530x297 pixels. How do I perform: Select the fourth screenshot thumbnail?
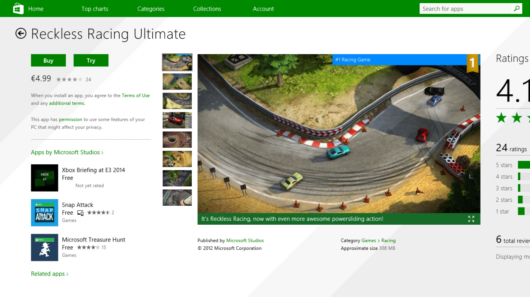(177, 120)
